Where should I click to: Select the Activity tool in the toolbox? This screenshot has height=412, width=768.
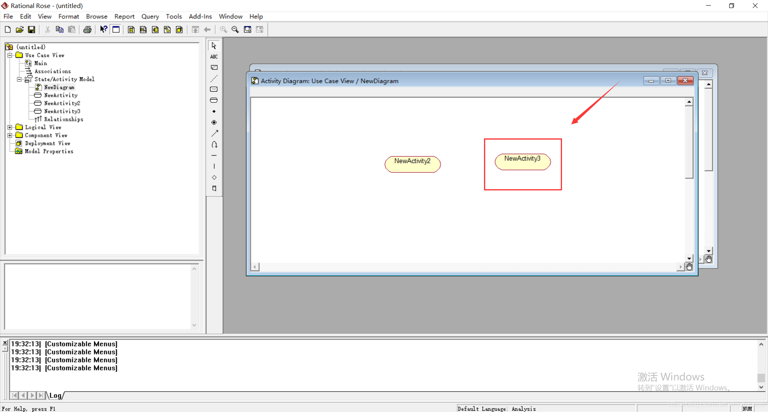(214, 100)
